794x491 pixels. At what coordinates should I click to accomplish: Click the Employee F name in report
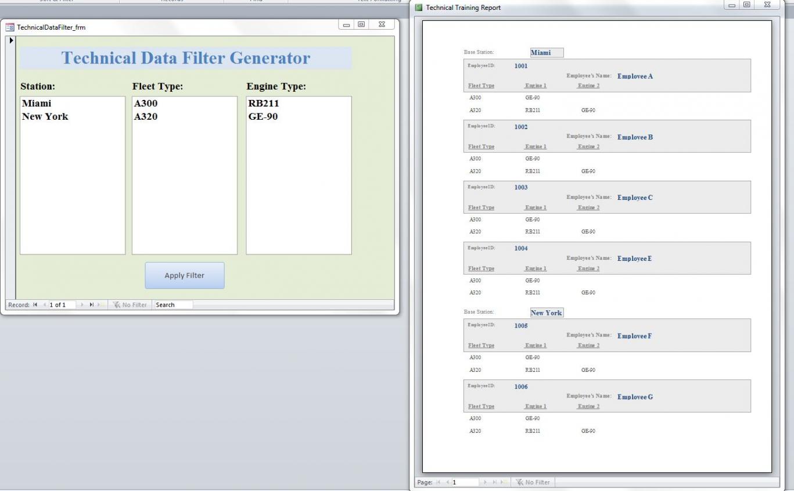coord(635,336)
